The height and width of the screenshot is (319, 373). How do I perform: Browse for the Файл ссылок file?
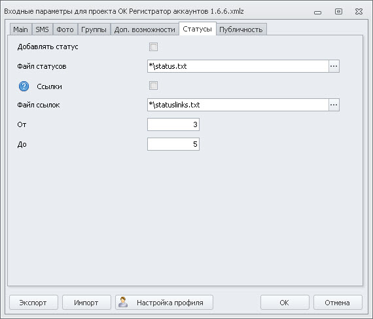click(334, 105)
